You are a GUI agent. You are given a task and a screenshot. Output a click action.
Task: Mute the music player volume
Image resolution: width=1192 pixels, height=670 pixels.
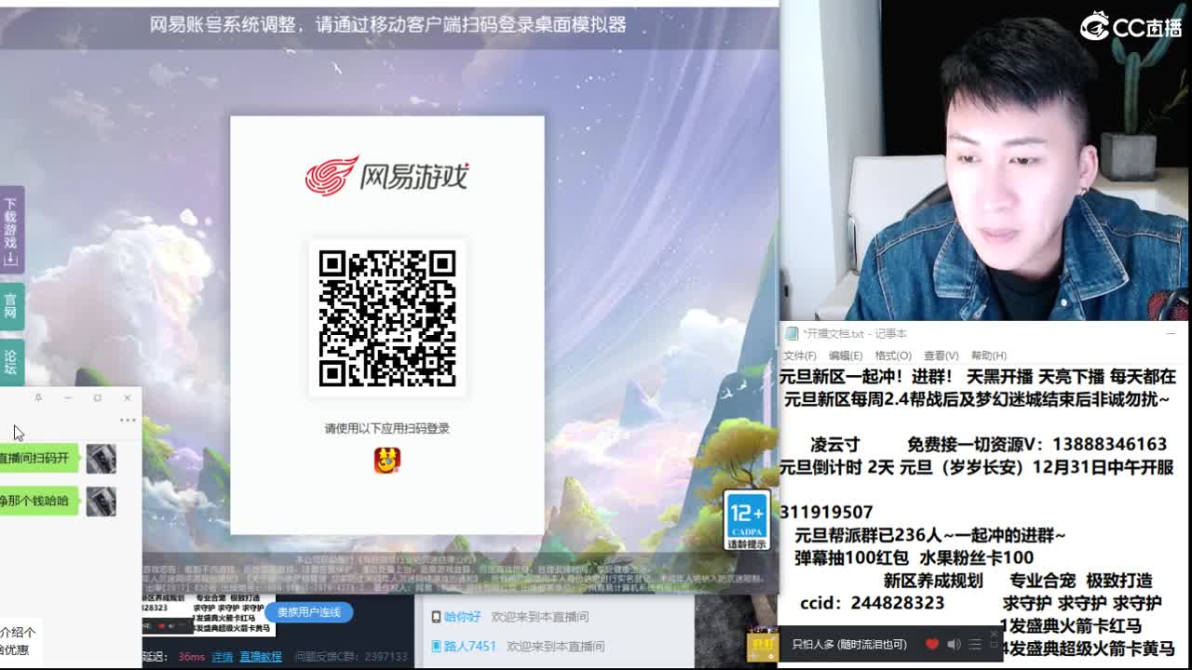[x=954, y=644]
